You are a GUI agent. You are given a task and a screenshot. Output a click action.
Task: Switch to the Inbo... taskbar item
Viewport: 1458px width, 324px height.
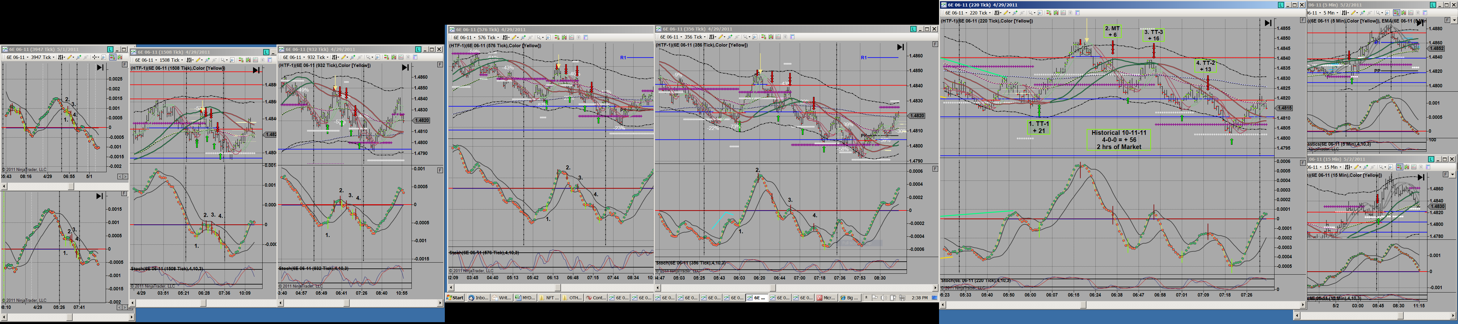tap(478, 297)
